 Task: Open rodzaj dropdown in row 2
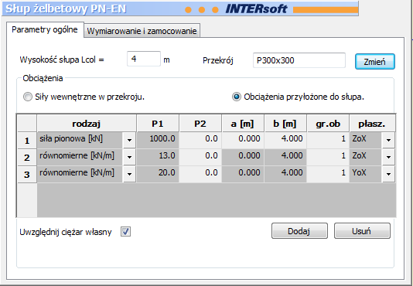click(129, 157)
